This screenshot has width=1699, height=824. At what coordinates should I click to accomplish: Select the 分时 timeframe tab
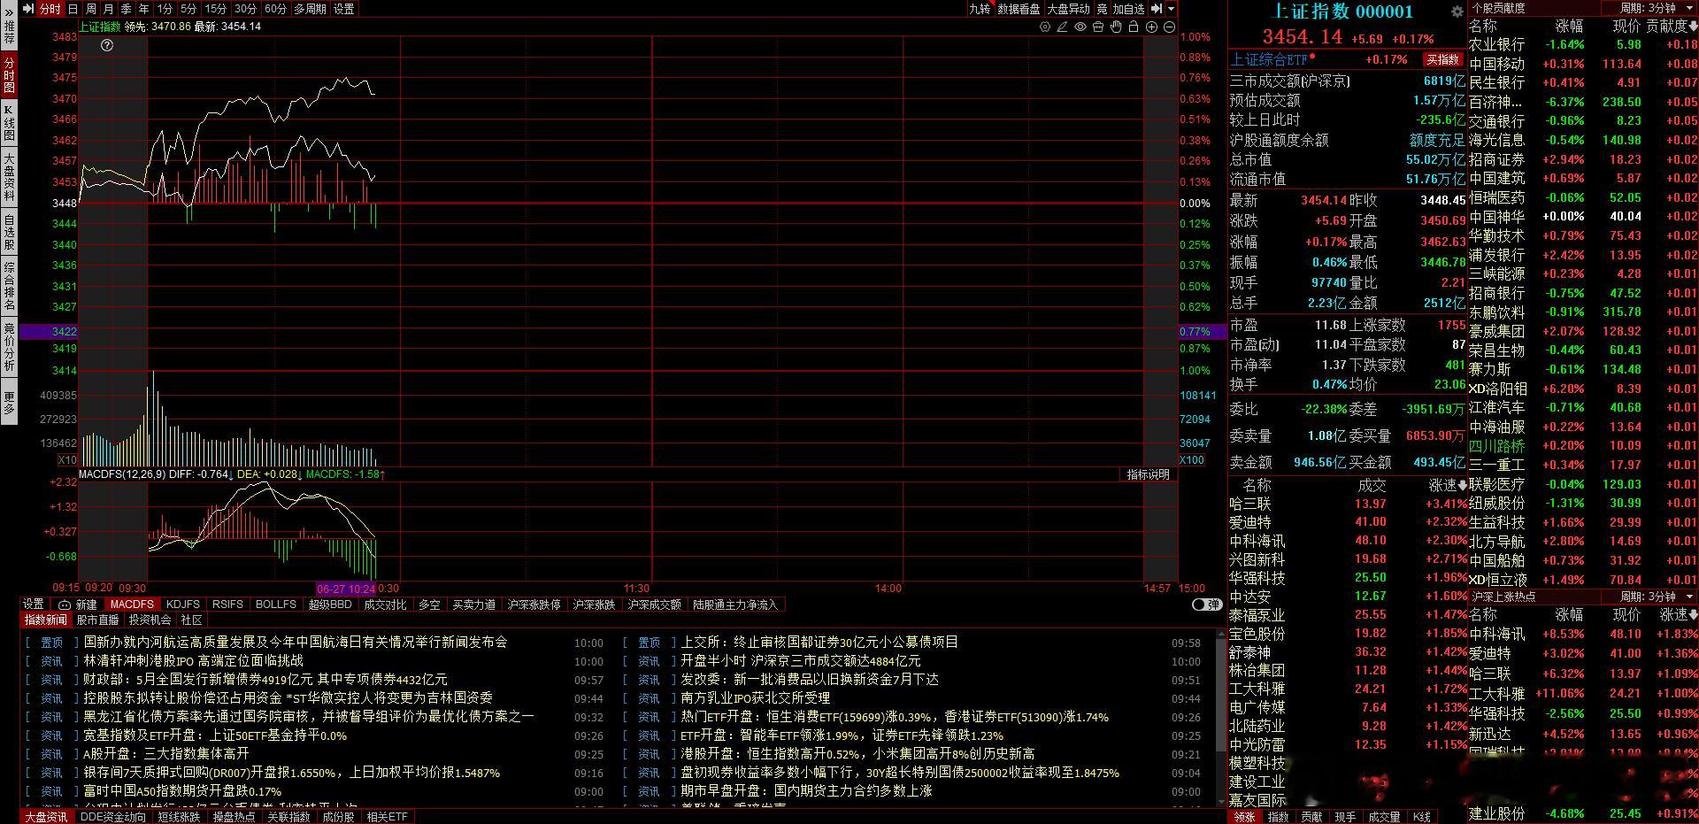[x=50, y=8]
